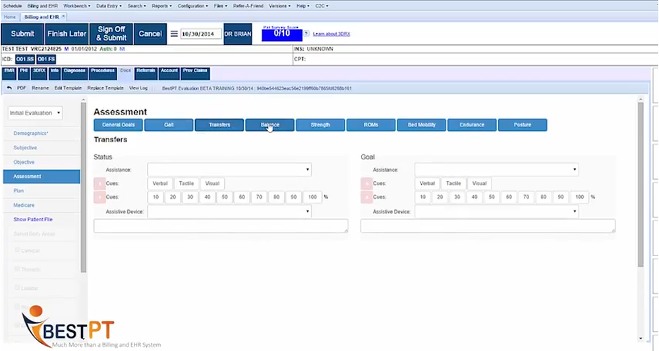Check the Cervical body area checkbox

pyautogui.click(x=17, y=250)
